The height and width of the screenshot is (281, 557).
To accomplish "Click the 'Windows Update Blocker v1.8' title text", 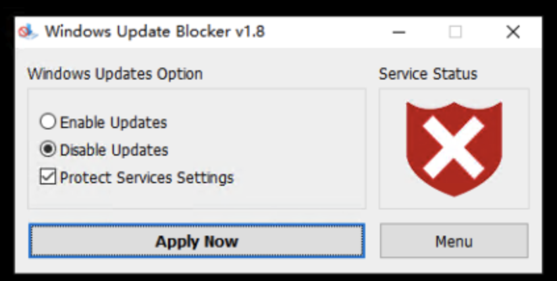I will coord(155,32).
